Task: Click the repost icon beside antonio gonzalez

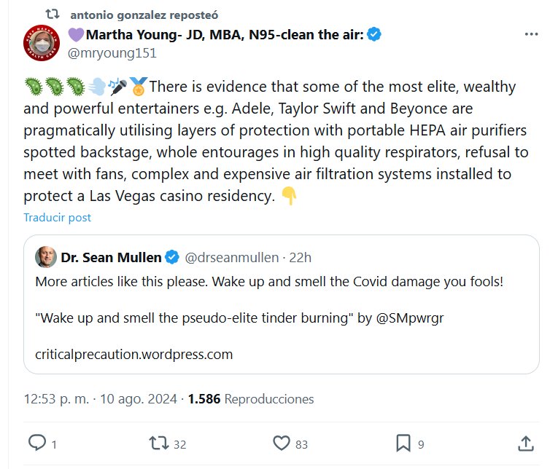Action: coord(52,15)
